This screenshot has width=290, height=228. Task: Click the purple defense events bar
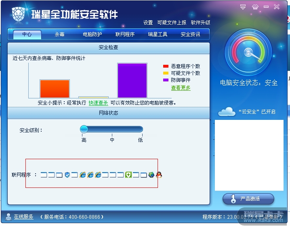132,81
